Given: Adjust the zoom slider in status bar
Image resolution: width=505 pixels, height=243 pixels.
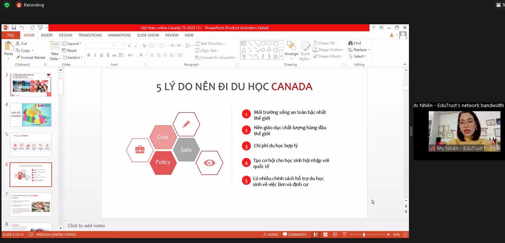Looking at the screenshot, I should [364, 235].
